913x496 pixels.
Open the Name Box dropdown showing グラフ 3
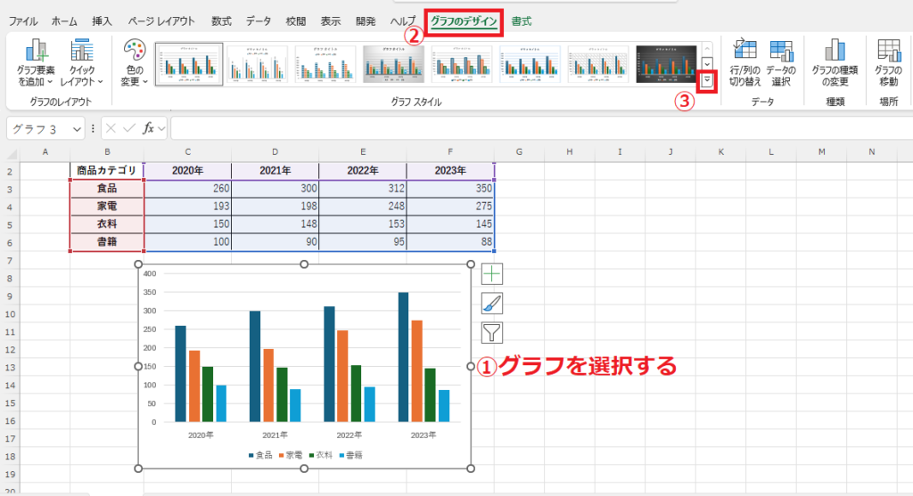(x=77, y=129)
